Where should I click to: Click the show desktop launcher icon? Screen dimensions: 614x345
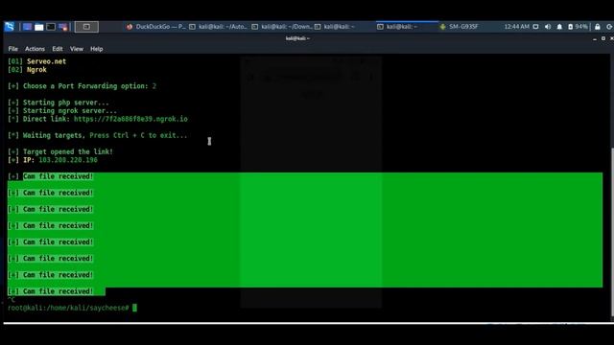pos(27,27)
